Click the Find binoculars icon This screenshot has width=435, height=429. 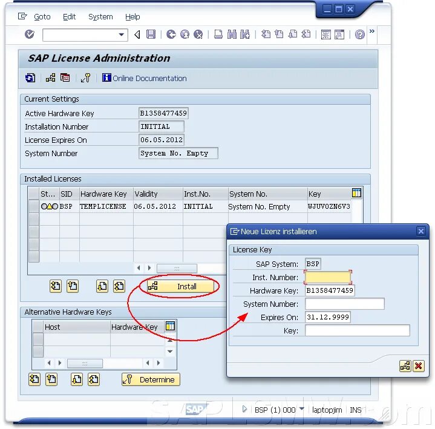coord(232,34)
